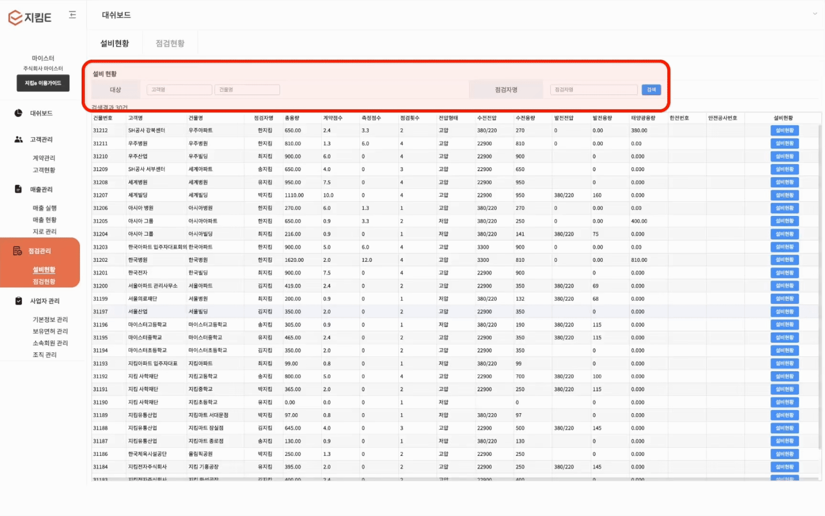Focus the 점검자명 input field
The image size is (825, 516).
coord(594,90)
